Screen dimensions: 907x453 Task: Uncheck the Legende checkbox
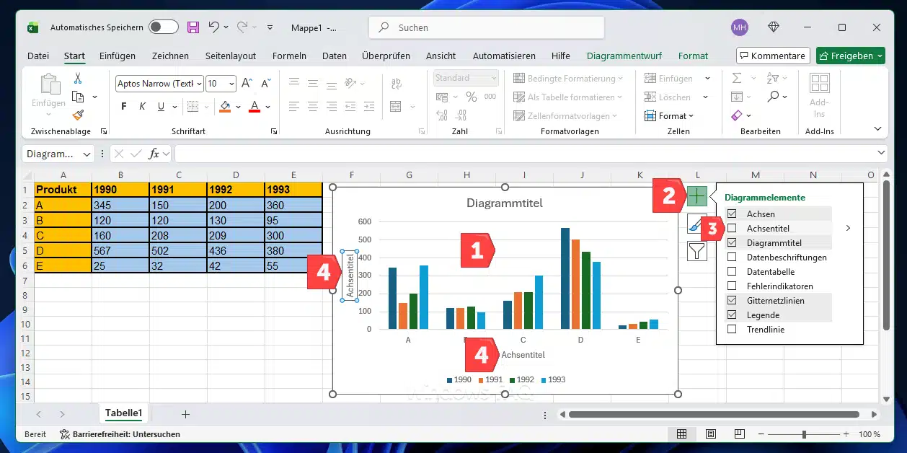732,315
